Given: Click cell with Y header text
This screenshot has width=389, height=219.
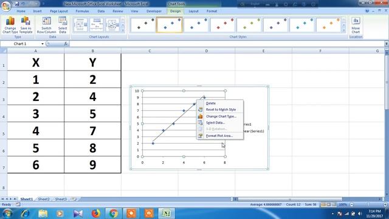Looking at the screenshot, I should click(92, 62).
